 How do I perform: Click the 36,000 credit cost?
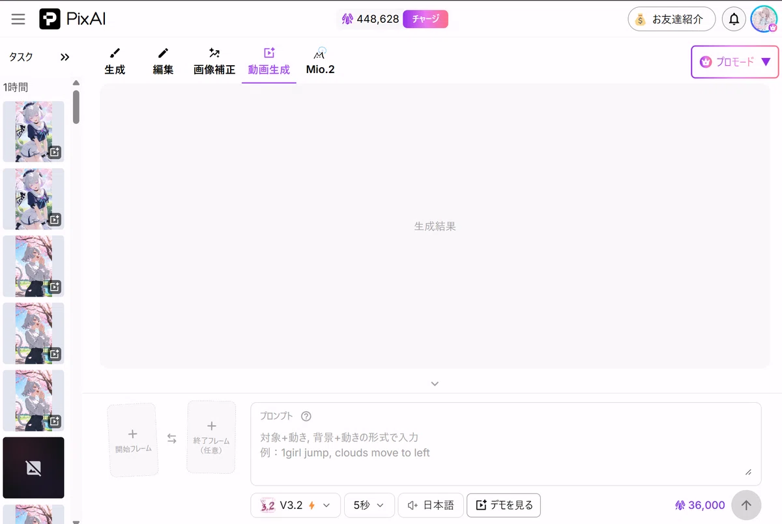click(700, 505)
